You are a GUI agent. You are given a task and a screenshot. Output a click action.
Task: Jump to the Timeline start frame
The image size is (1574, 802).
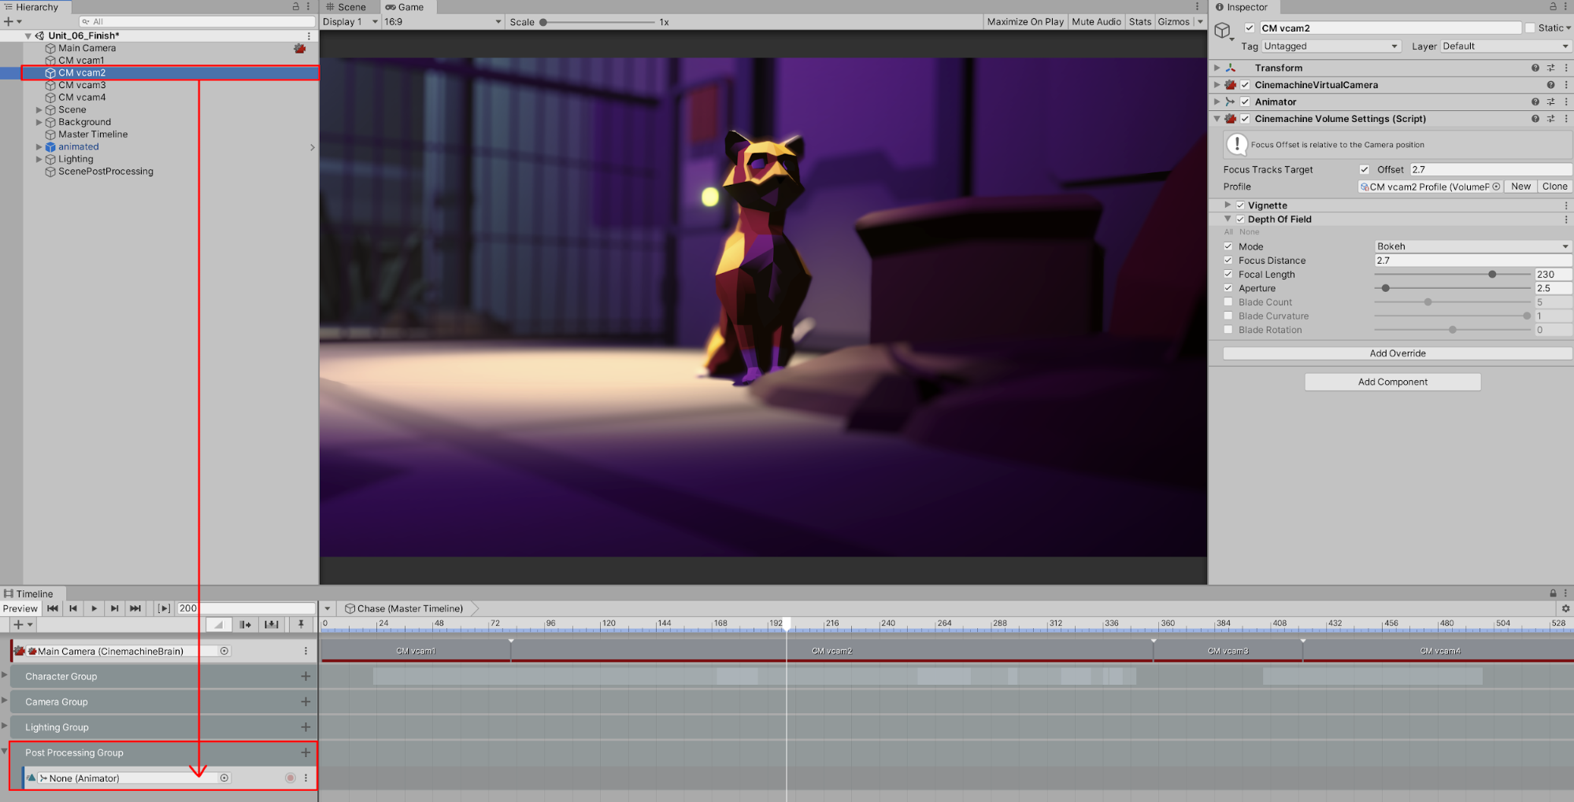pyautogui.click(x=53, y=608)
